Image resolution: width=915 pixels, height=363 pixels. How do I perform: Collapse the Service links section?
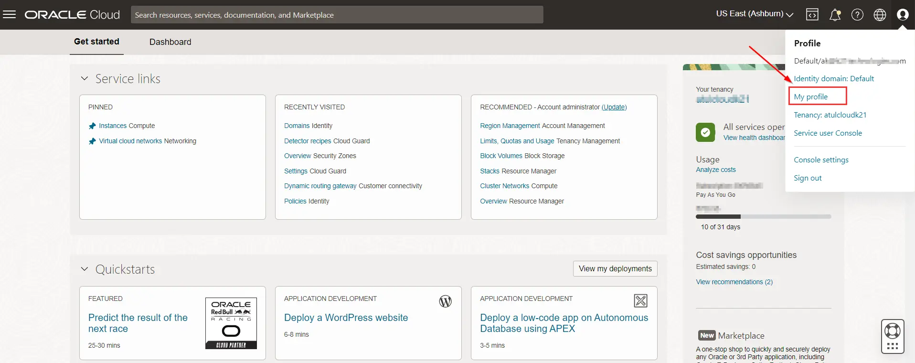(x=85, y=78)
